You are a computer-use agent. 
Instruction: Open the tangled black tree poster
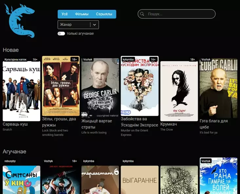(x=179, y=180)
